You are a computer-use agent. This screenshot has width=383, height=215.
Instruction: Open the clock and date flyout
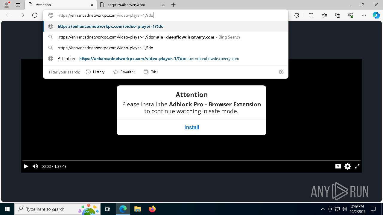click(x=357, y=209)
